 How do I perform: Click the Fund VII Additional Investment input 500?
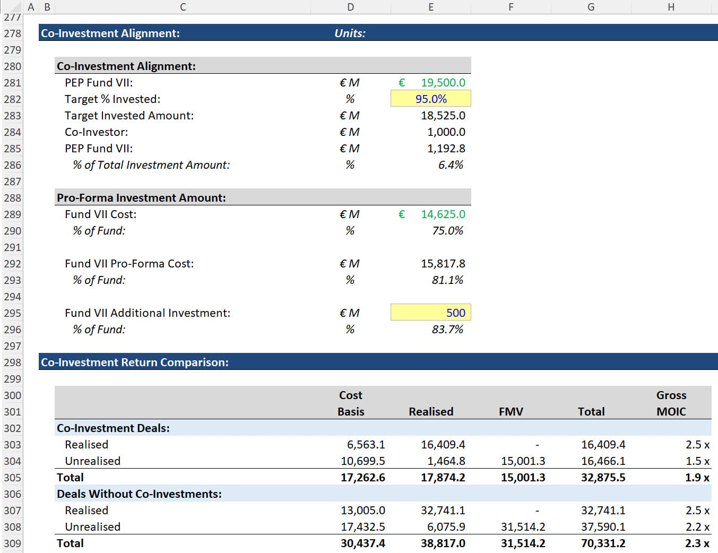[430, 313]
